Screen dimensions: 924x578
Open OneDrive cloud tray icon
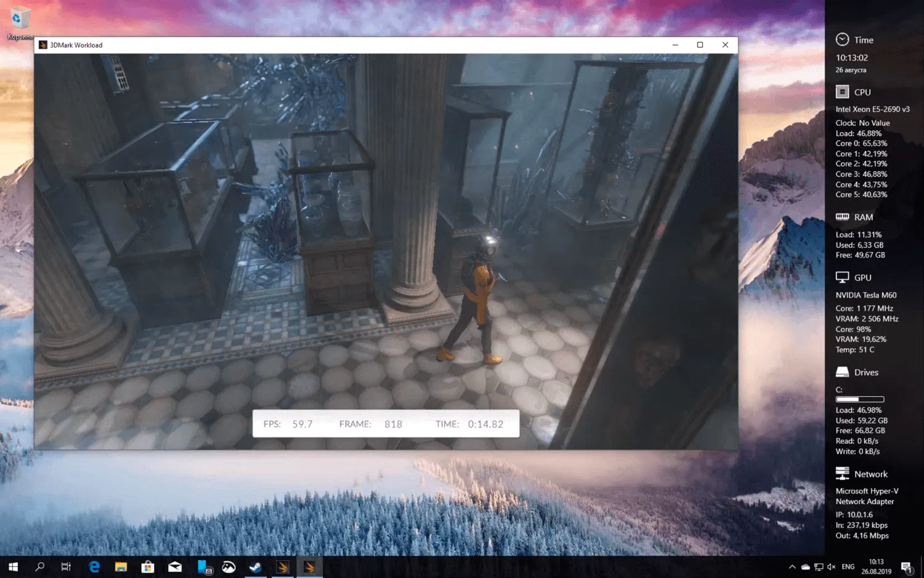coord(805,567)
